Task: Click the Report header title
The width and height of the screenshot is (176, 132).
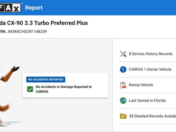Action: point(34,8)
